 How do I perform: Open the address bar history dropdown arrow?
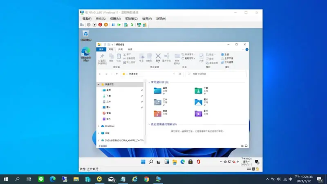click(174, 74)
